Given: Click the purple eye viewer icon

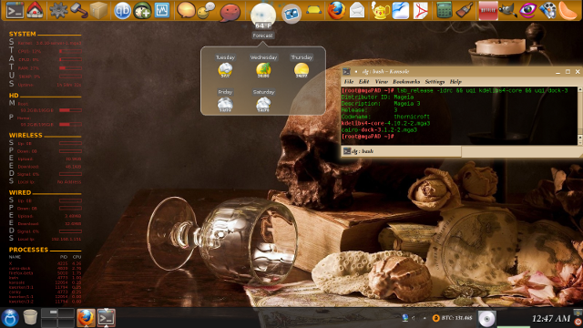Looking at the screenshot, I should [x=528, y=10].
